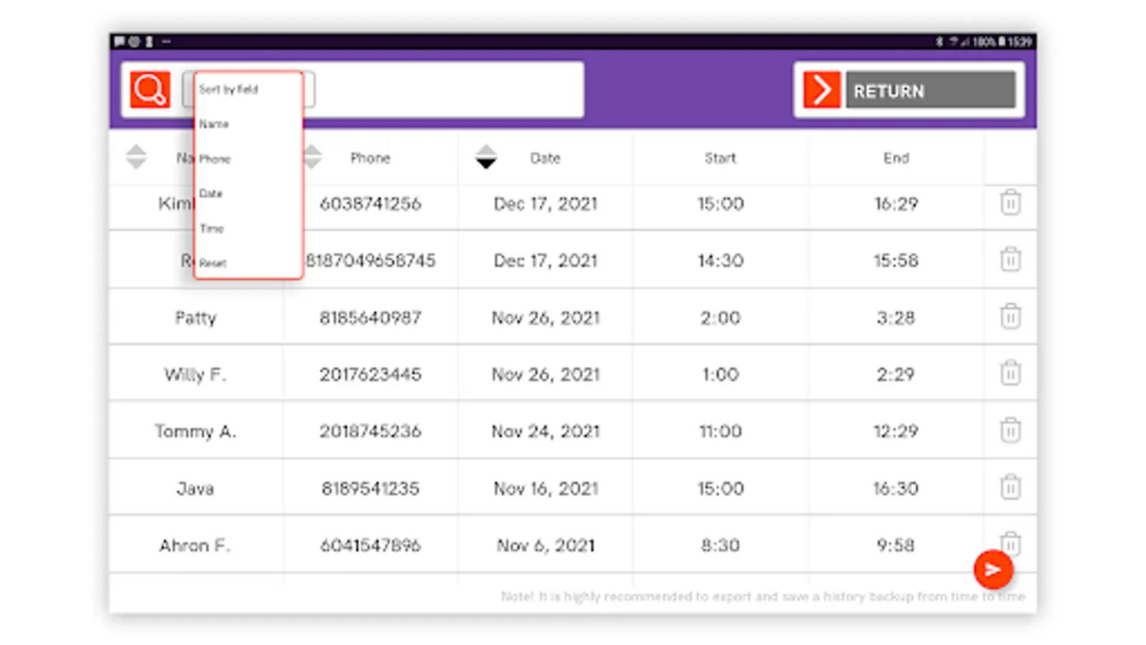
Task: Choose Date in the sort menu
Action: point(211,193)
